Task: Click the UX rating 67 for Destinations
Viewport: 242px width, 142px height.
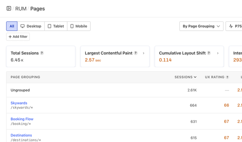Action: point(226,138)
